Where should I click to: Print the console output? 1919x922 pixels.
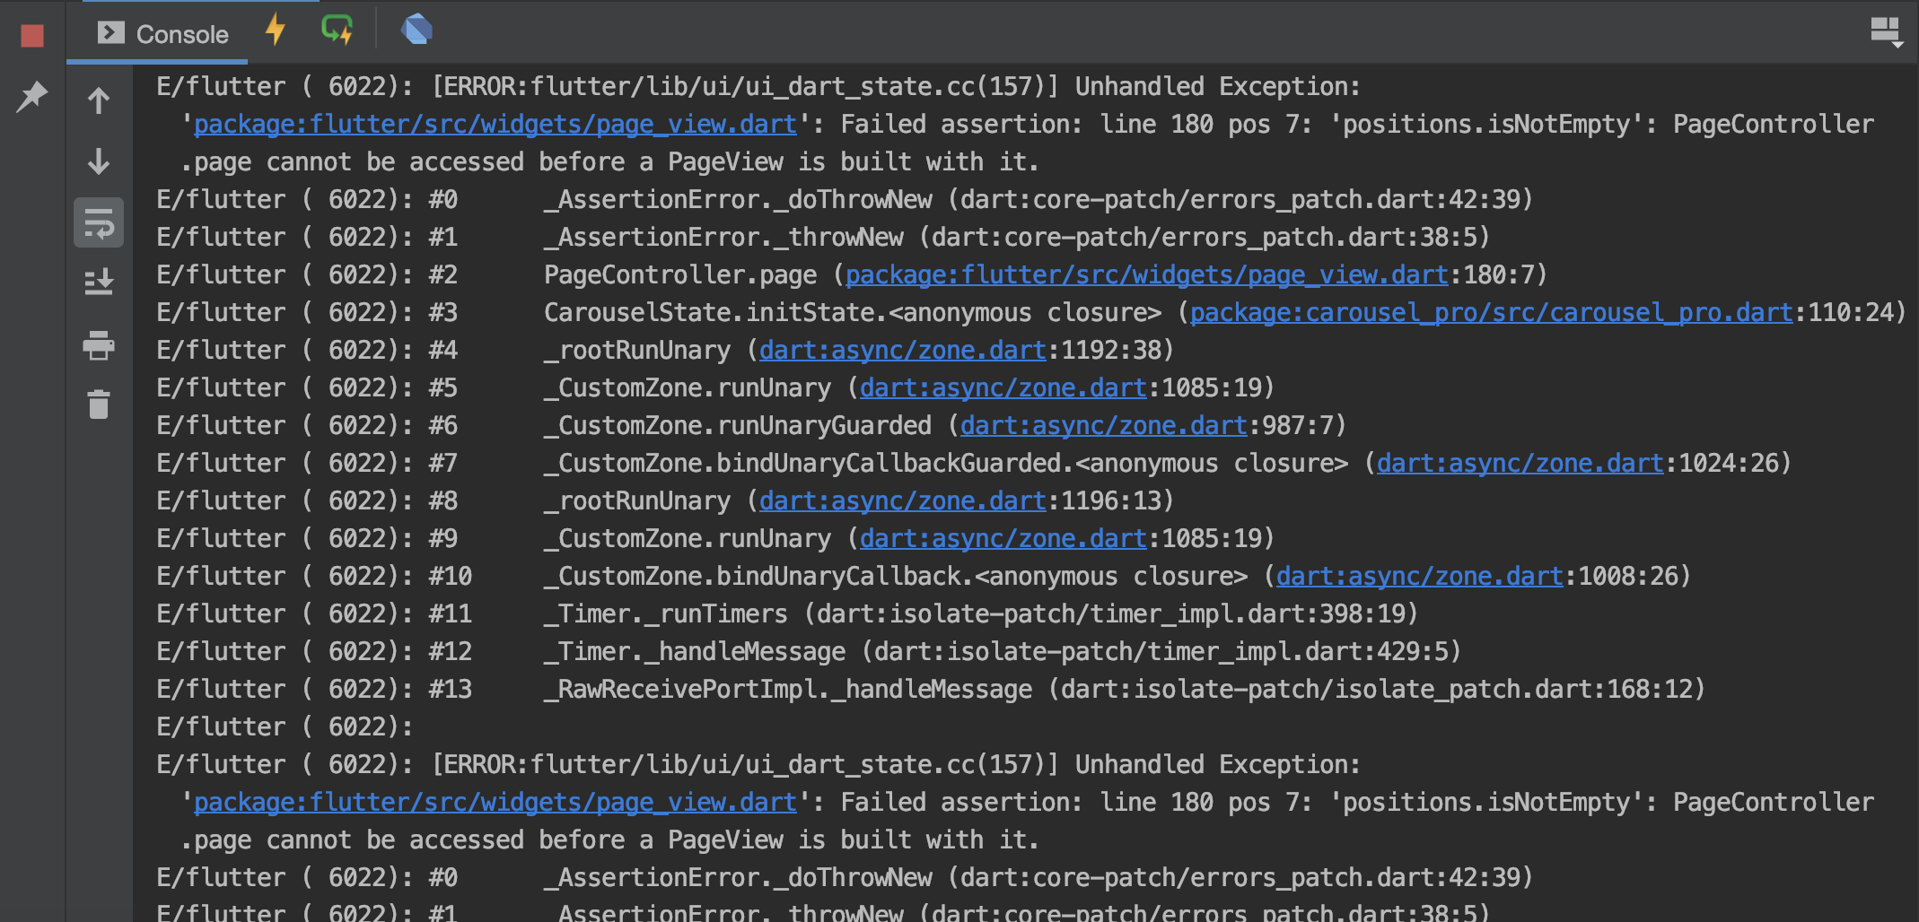98,346
